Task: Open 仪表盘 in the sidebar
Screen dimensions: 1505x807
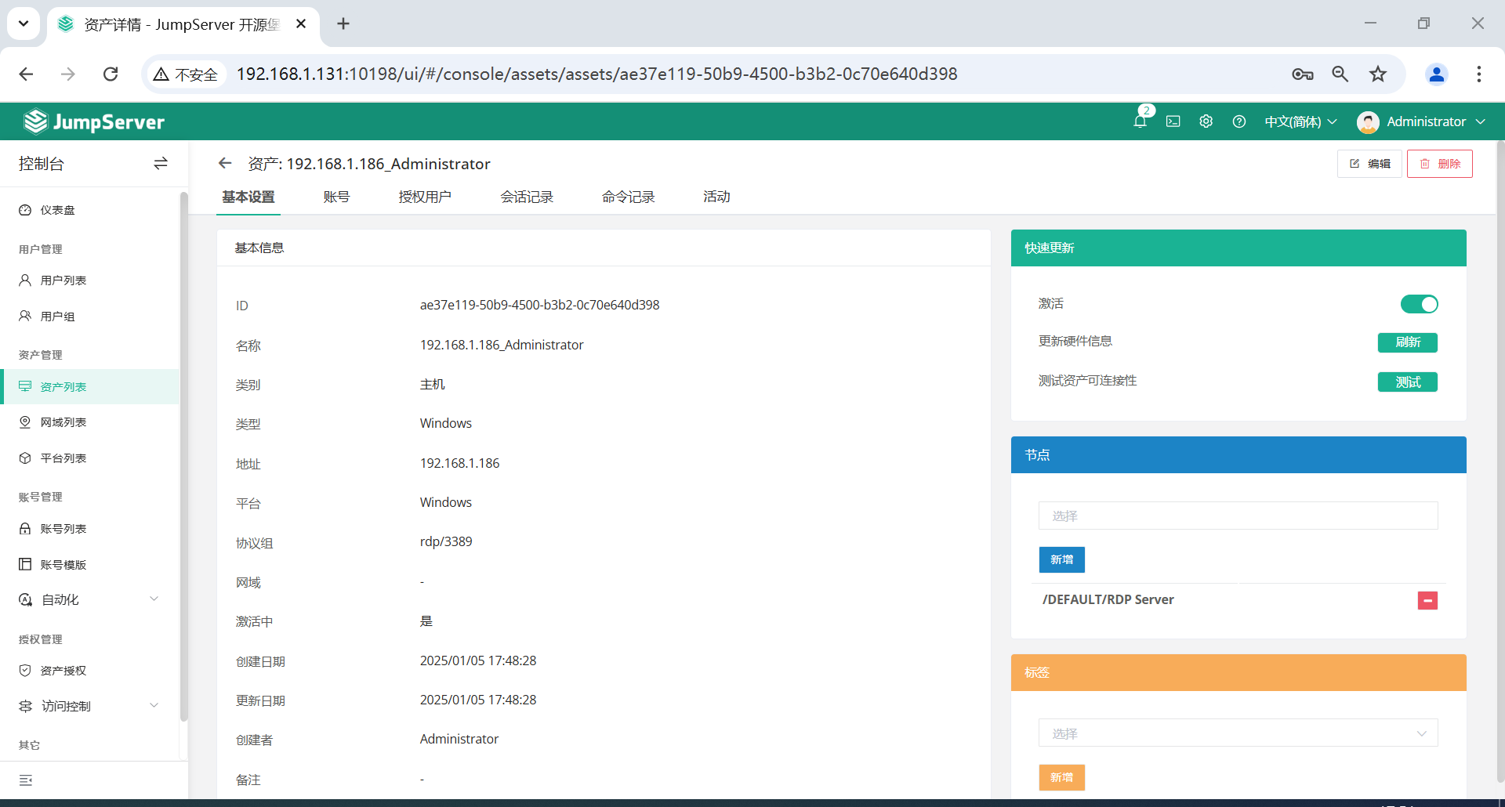Action: tap(89, 210)
